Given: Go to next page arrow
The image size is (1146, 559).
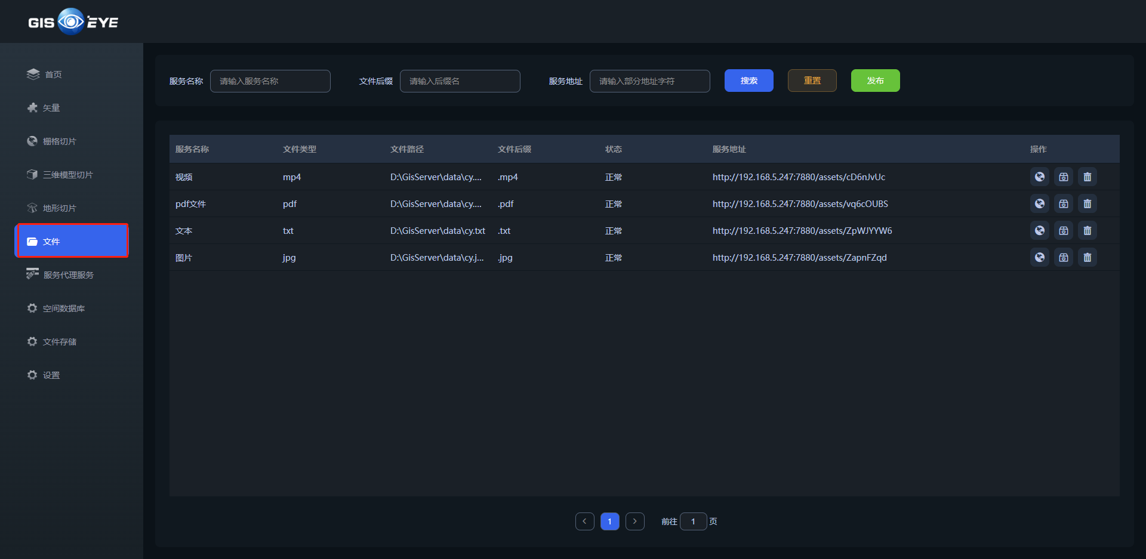Looking at the screenshot, I should (635, 521).
